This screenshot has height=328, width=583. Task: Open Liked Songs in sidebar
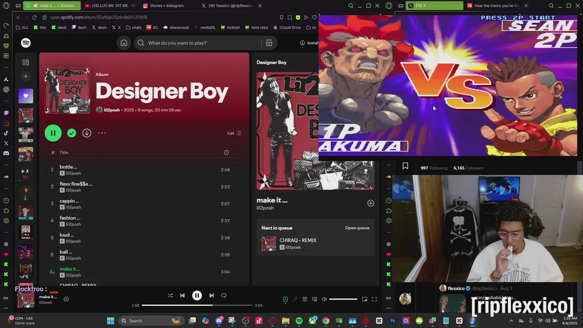pos(26,96)
